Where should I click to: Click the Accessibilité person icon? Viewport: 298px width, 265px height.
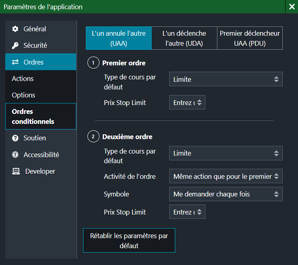(x=15, y=155)
